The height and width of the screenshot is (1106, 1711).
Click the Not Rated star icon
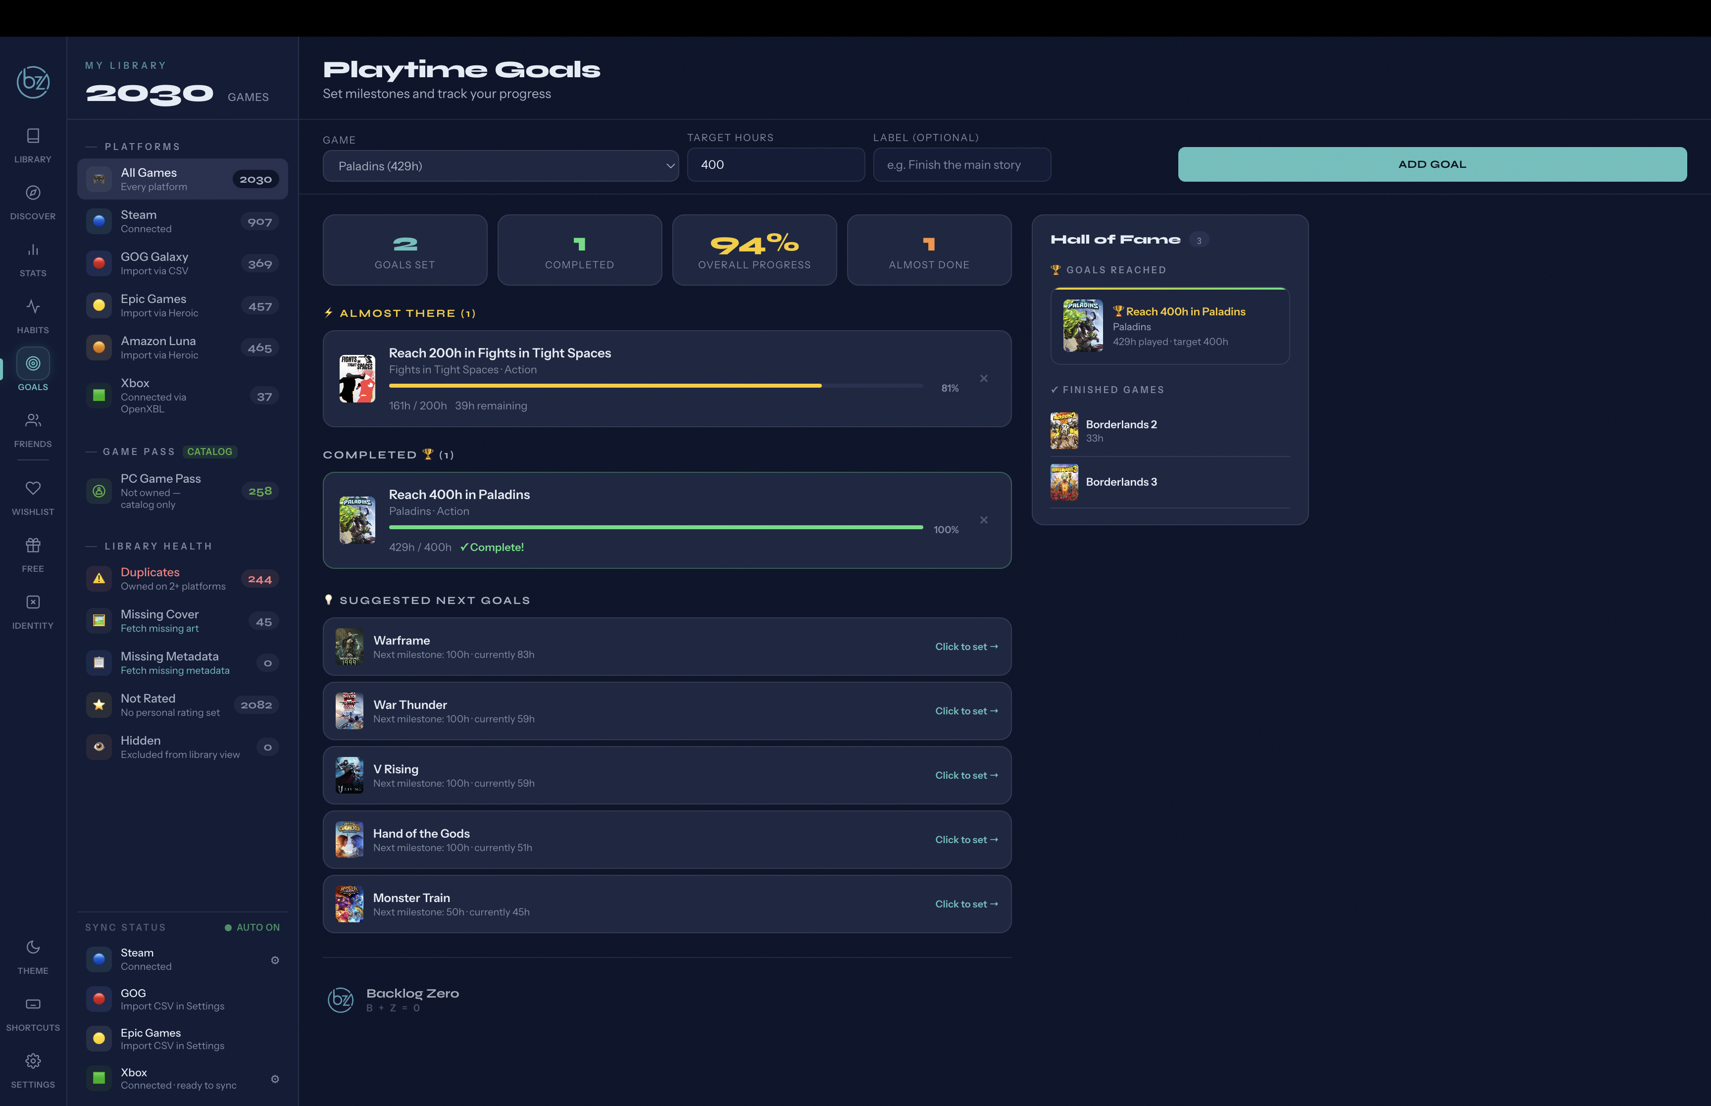(99, 705)
